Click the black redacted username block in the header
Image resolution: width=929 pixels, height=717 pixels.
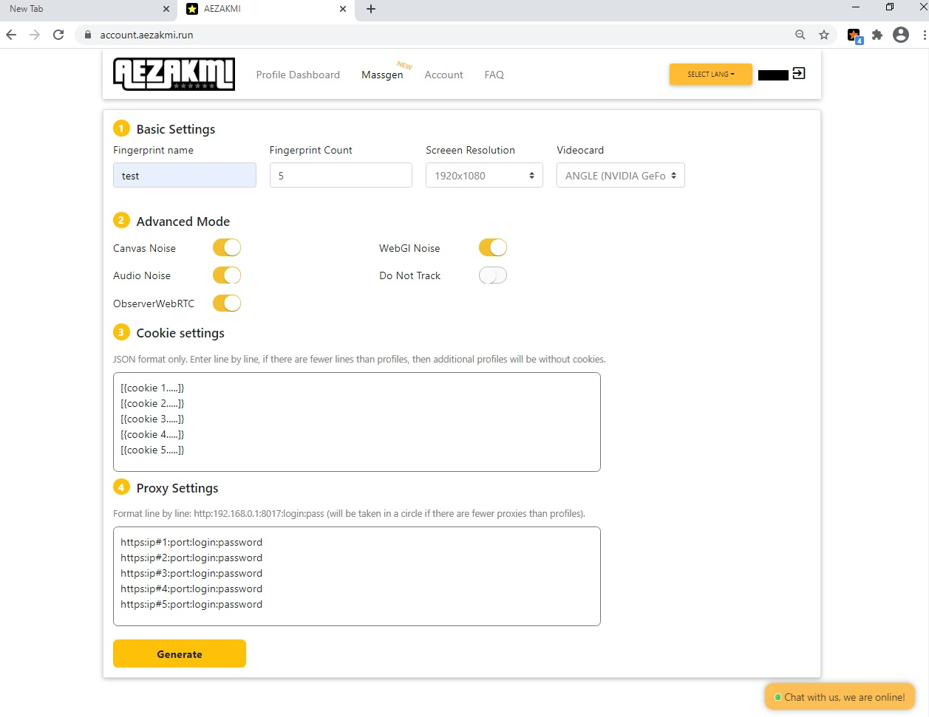773,75
